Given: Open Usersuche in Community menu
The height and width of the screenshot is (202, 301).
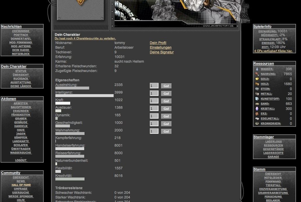Looking at the screenshot, I should point(21,193).
